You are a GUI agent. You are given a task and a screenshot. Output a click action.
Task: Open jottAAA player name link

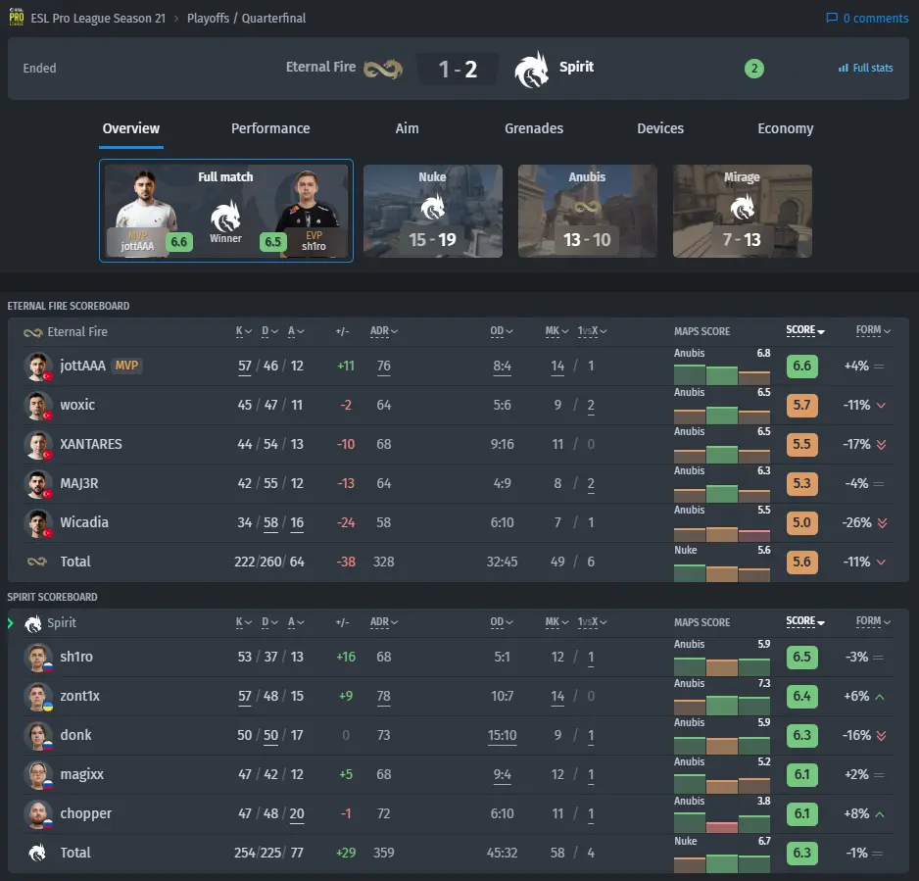point(82,366)
